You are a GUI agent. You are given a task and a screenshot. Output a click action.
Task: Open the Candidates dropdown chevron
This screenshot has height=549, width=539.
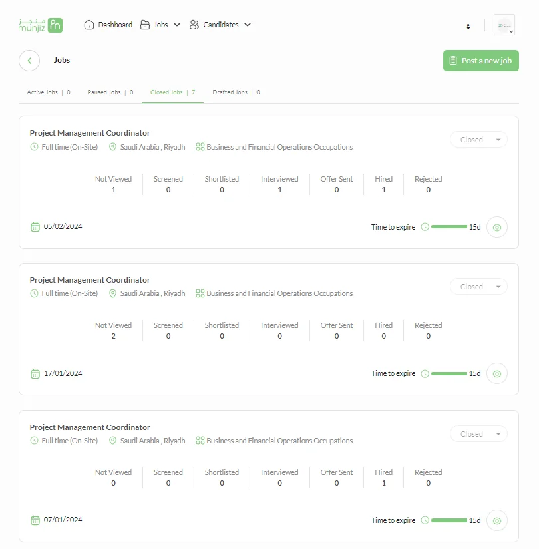tap(247, 24)
